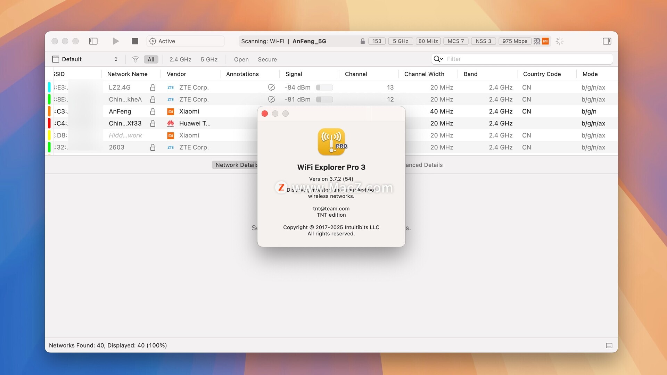The width and height of the screenshot is (667, 375).
Task: Click the Huawei vendor logo
Action: click(171, 123)
